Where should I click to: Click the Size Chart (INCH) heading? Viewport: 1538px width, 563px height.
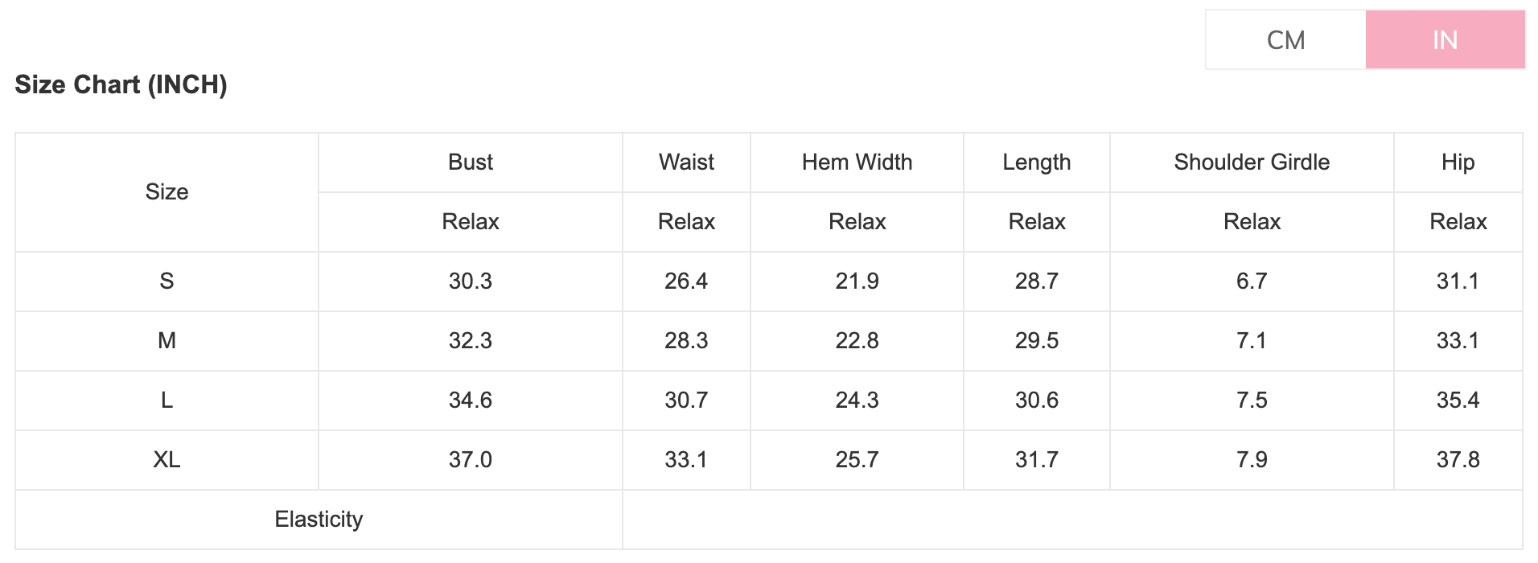121,84
